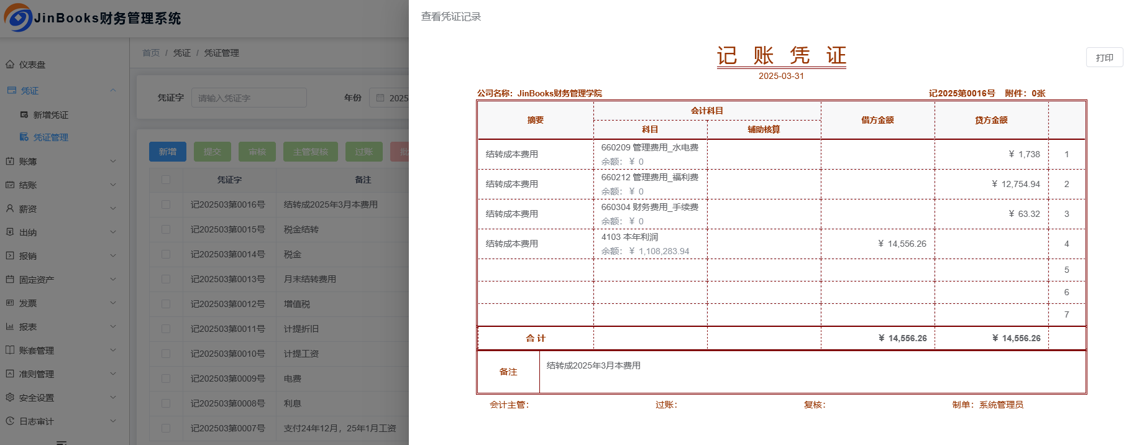Click the 凭证 menu icon
Image resolution: width=1124 pixels, height=445 pixels.
(x=11, y=90)
